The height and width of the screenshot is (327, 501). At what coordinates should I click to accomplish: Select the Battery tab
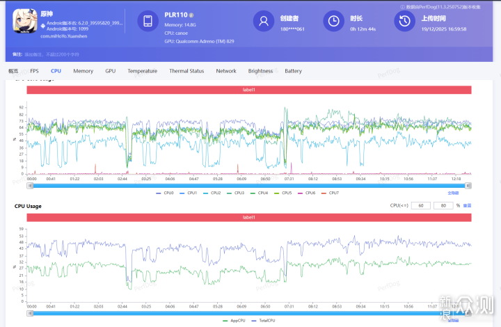293,71
